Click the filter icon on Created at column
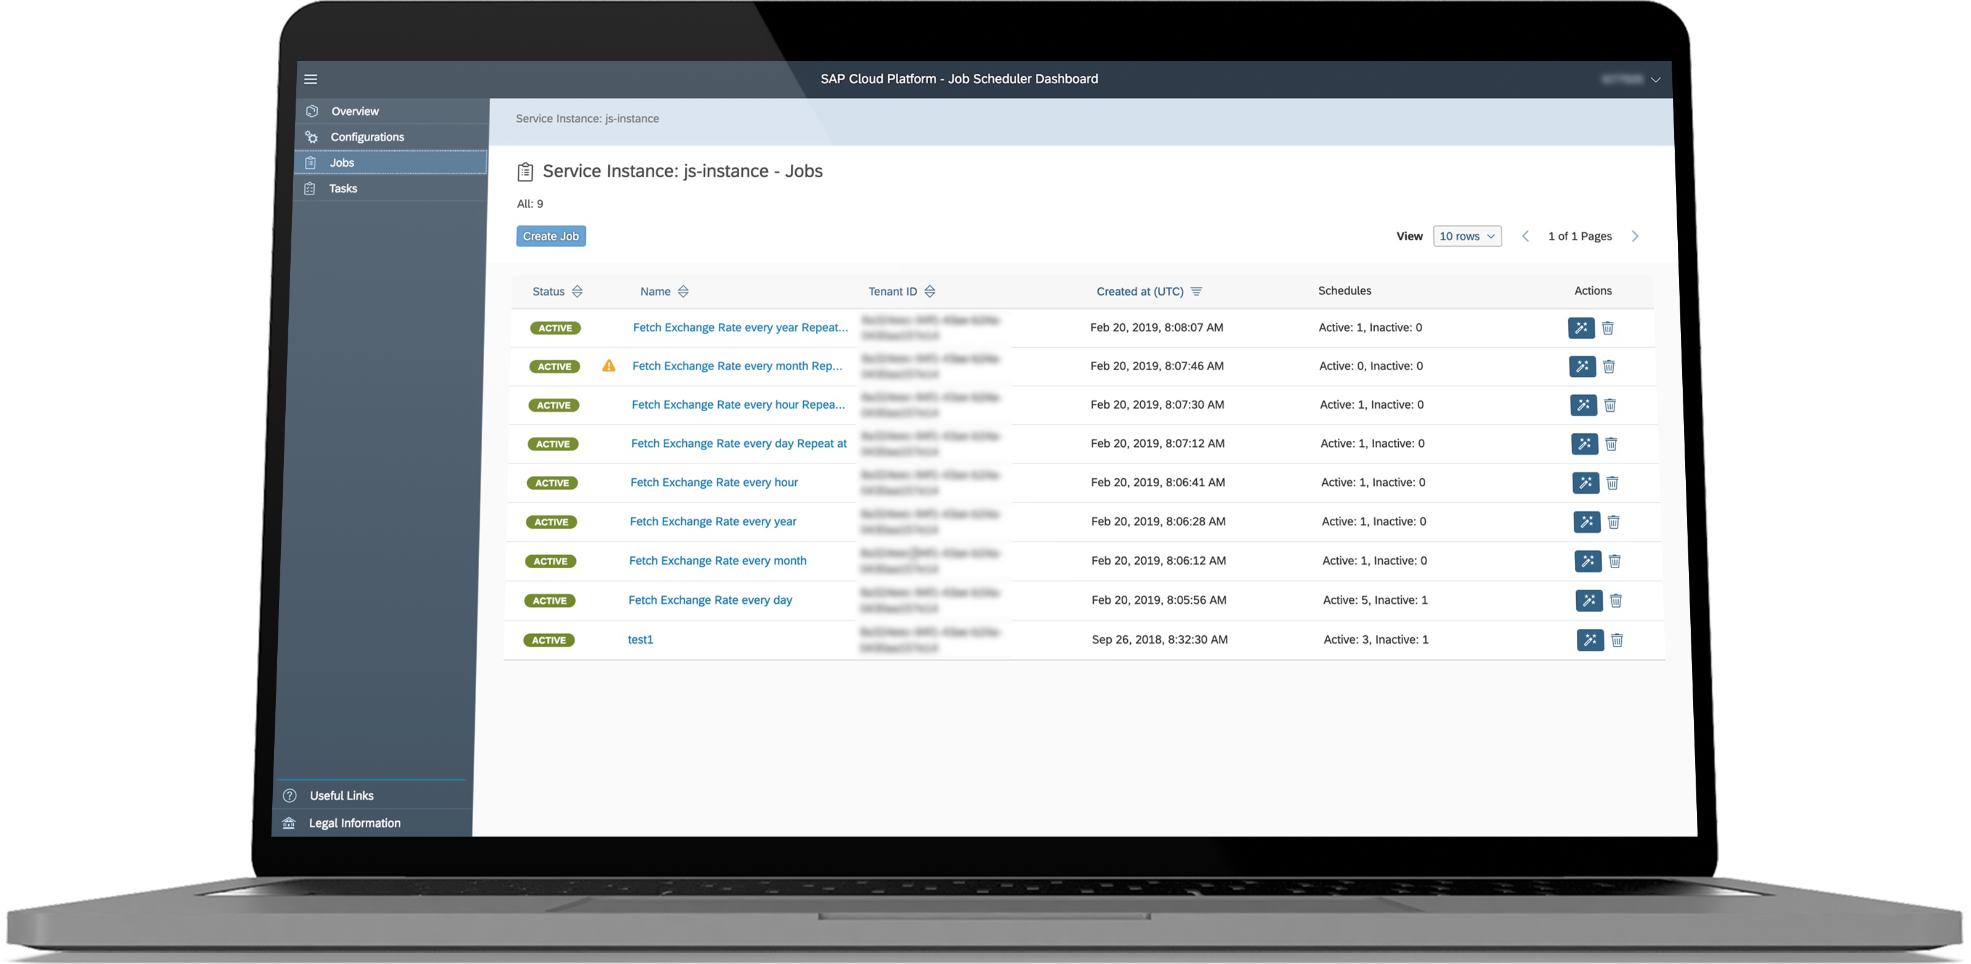 click(1197, 291)
